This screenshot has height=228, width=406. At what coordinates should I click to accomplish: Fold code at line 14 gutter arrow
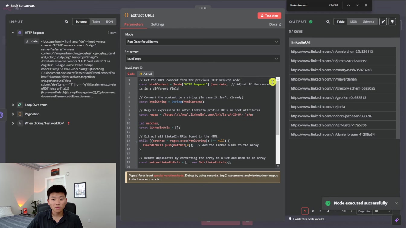pyautogui.click(x=136, y=141)
